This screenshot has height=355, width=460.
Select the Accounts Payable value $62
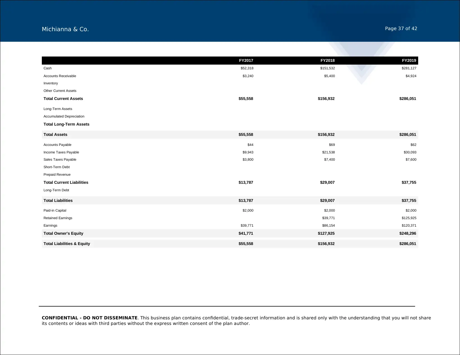(x=413, y=145)
